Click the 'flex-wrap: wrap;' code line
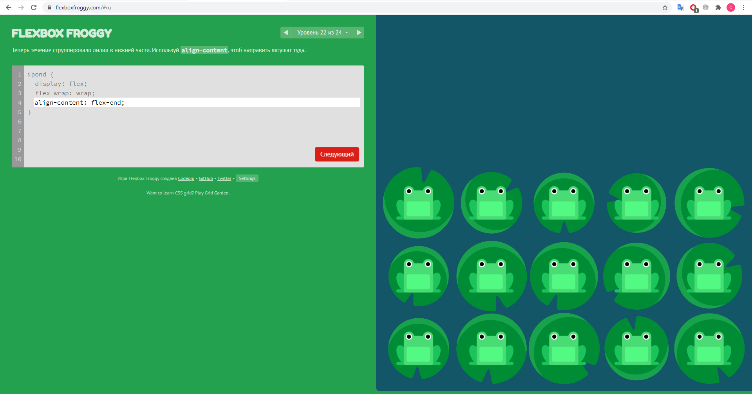The image size is (752, 394). (x=65, y=93)
